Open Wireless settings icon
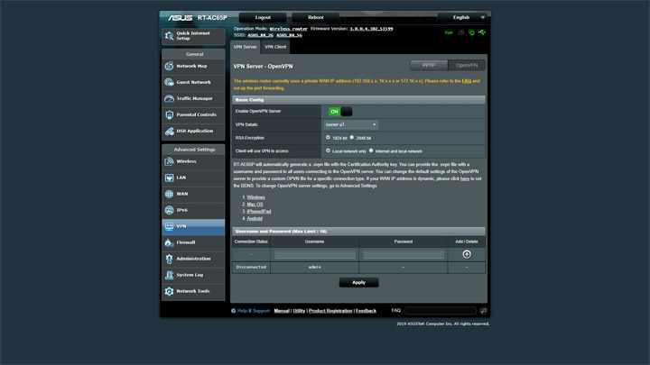The width and height of the screenshot is (650, 365). (x=169, y=161)
